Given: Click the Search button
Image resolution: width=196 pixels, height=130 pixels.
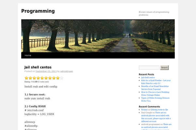Looking at the screenshot, I should [164, 68].
